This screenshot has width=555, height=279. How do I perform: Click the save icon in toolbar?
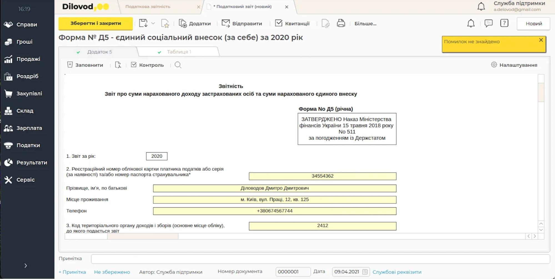pos(143,23)
